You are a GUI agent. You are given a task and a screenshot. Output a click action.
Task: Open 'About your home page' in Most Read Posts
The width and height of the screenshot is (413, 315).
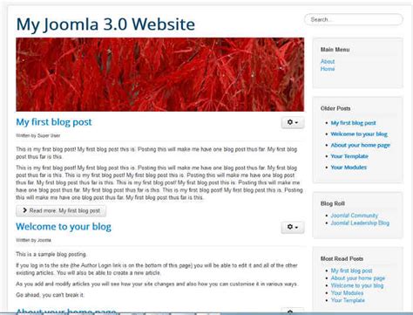click(x=358, y=278)
